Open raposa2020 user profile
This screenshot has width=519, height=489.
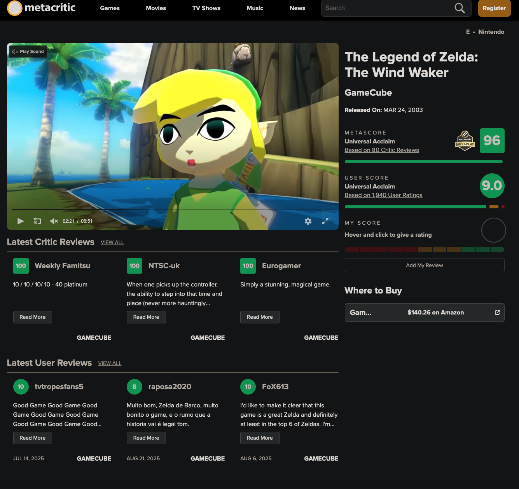click(x=170, y=387)
